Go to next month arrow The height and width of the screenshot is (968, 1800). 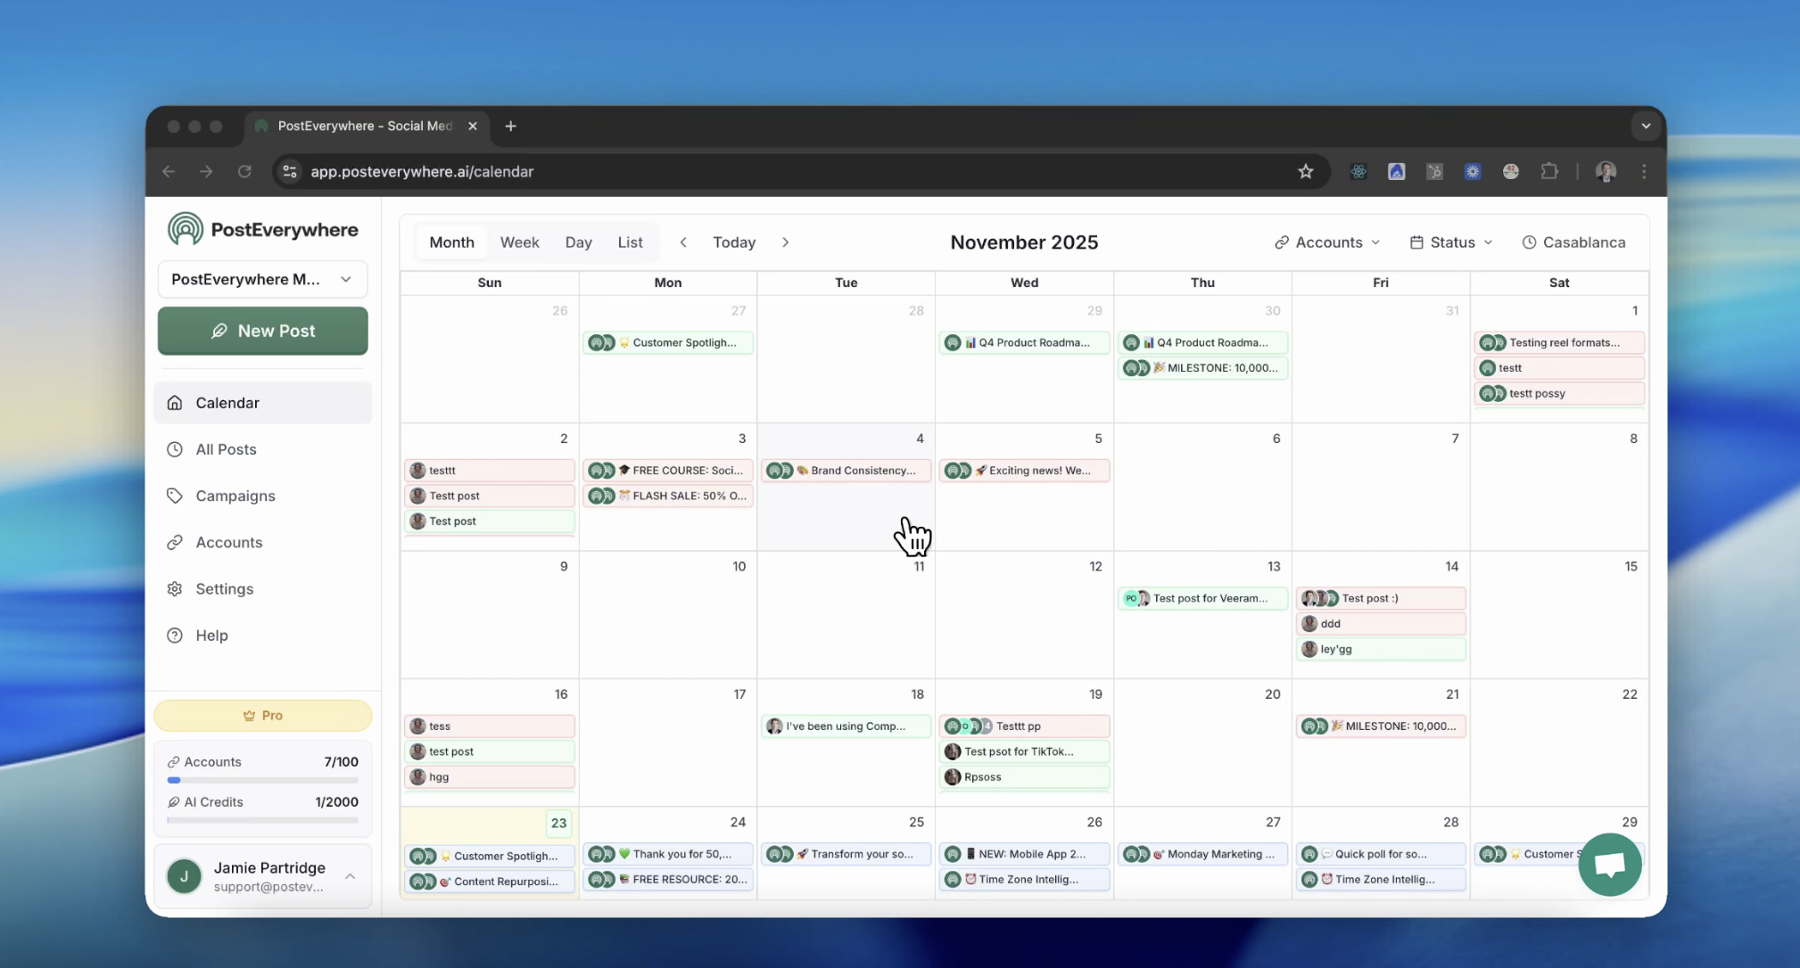click(785, 242)
